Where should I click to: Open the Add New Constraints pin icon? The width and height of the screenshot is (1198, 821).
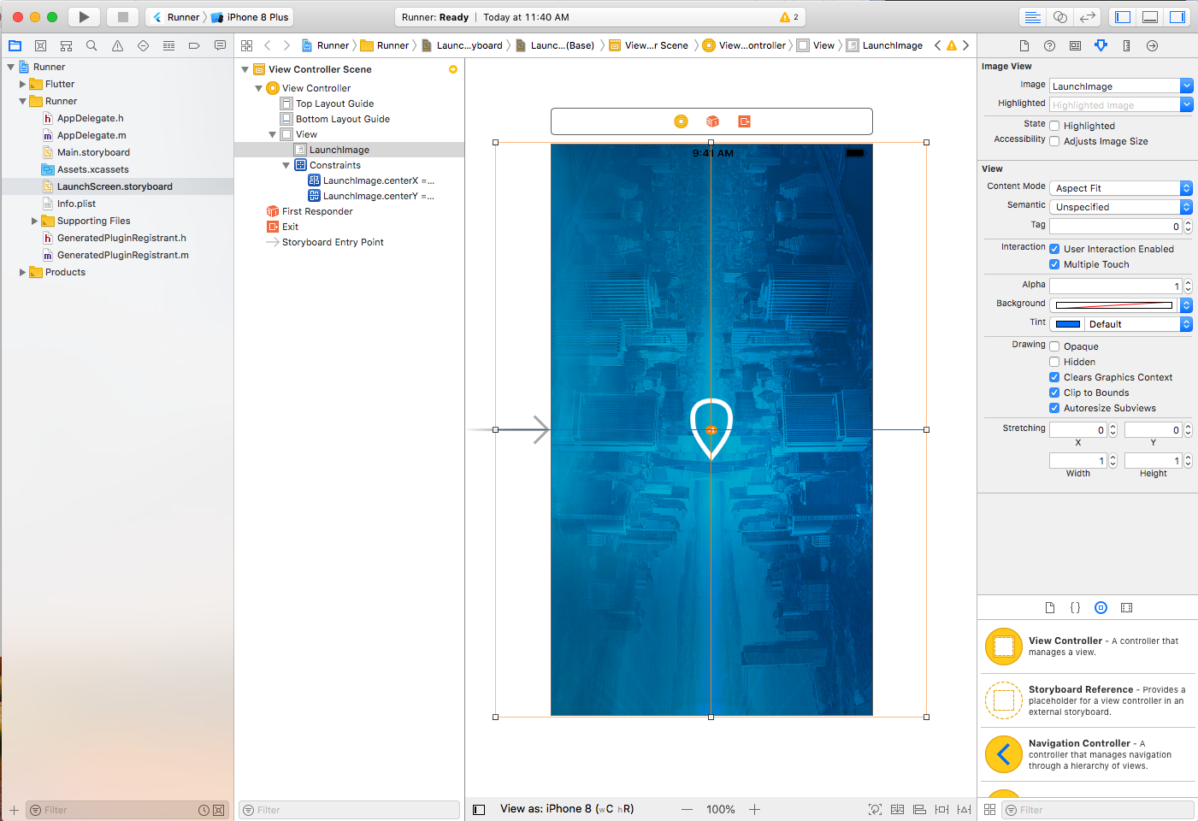[943, 808]
